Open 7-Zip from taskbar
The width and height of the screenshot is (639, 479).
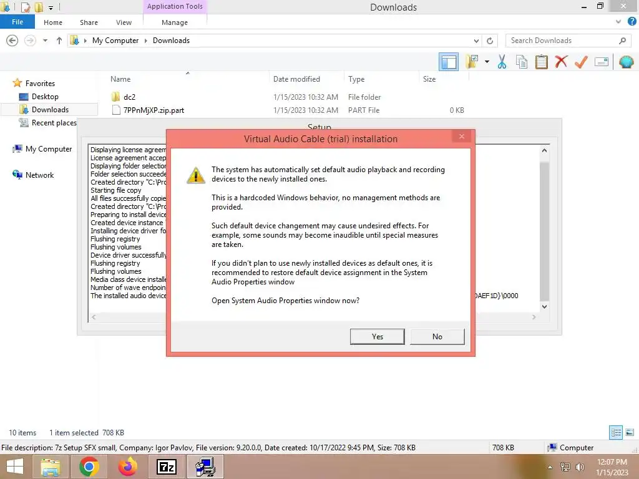point(166,467)
